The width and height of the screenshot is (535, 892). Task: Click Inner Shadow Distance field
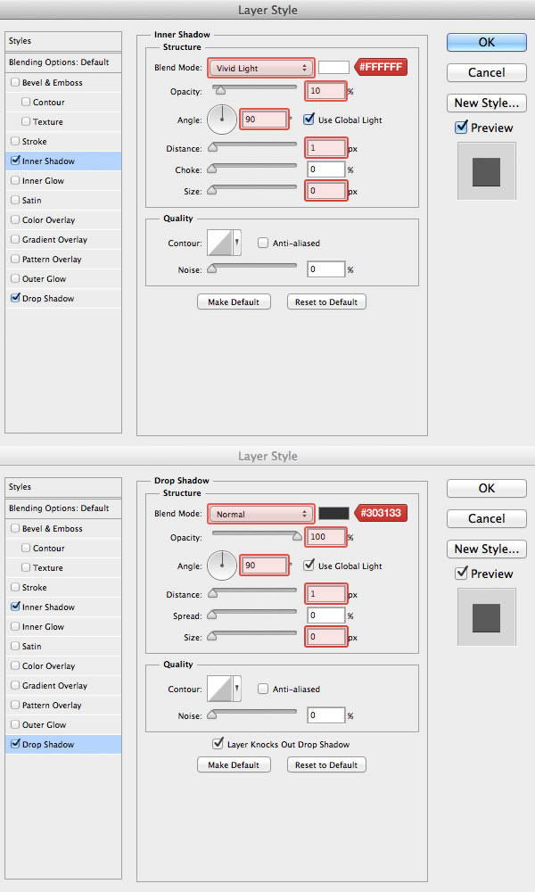tap(325, 148)
